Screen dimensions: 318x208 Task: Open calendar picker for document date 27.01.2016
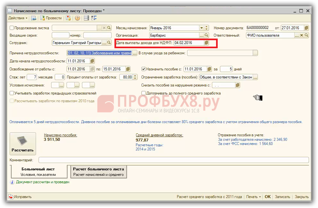pos(306,28)
